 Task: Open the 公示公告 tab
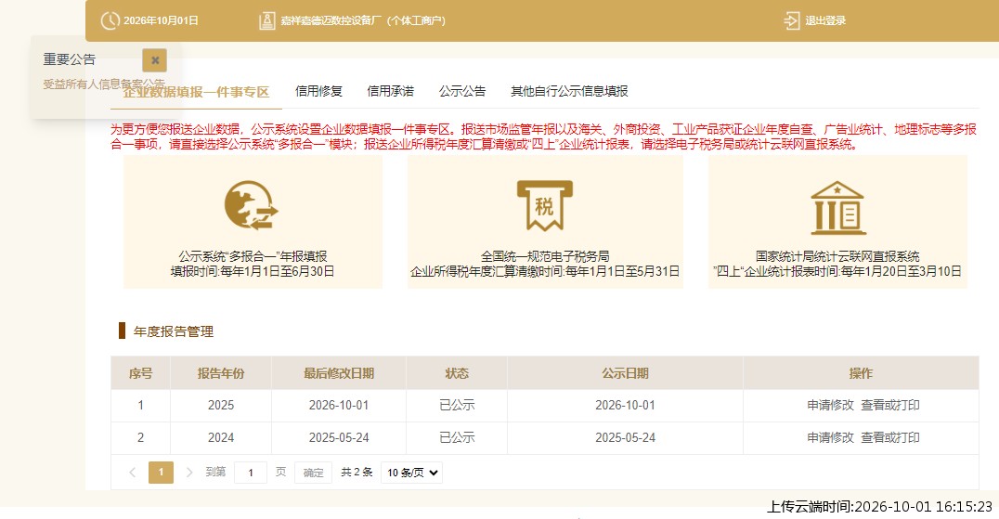click(462, 91)
